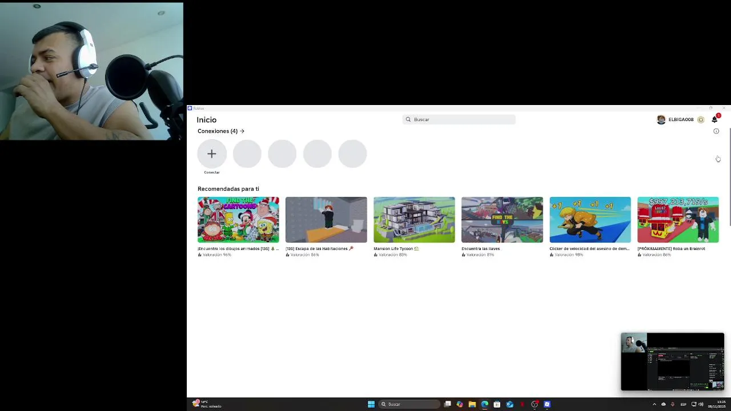Open the Find the Cartoons game thumbnail
This screenshot has height=411, width=731.
[x=238, y=220]
